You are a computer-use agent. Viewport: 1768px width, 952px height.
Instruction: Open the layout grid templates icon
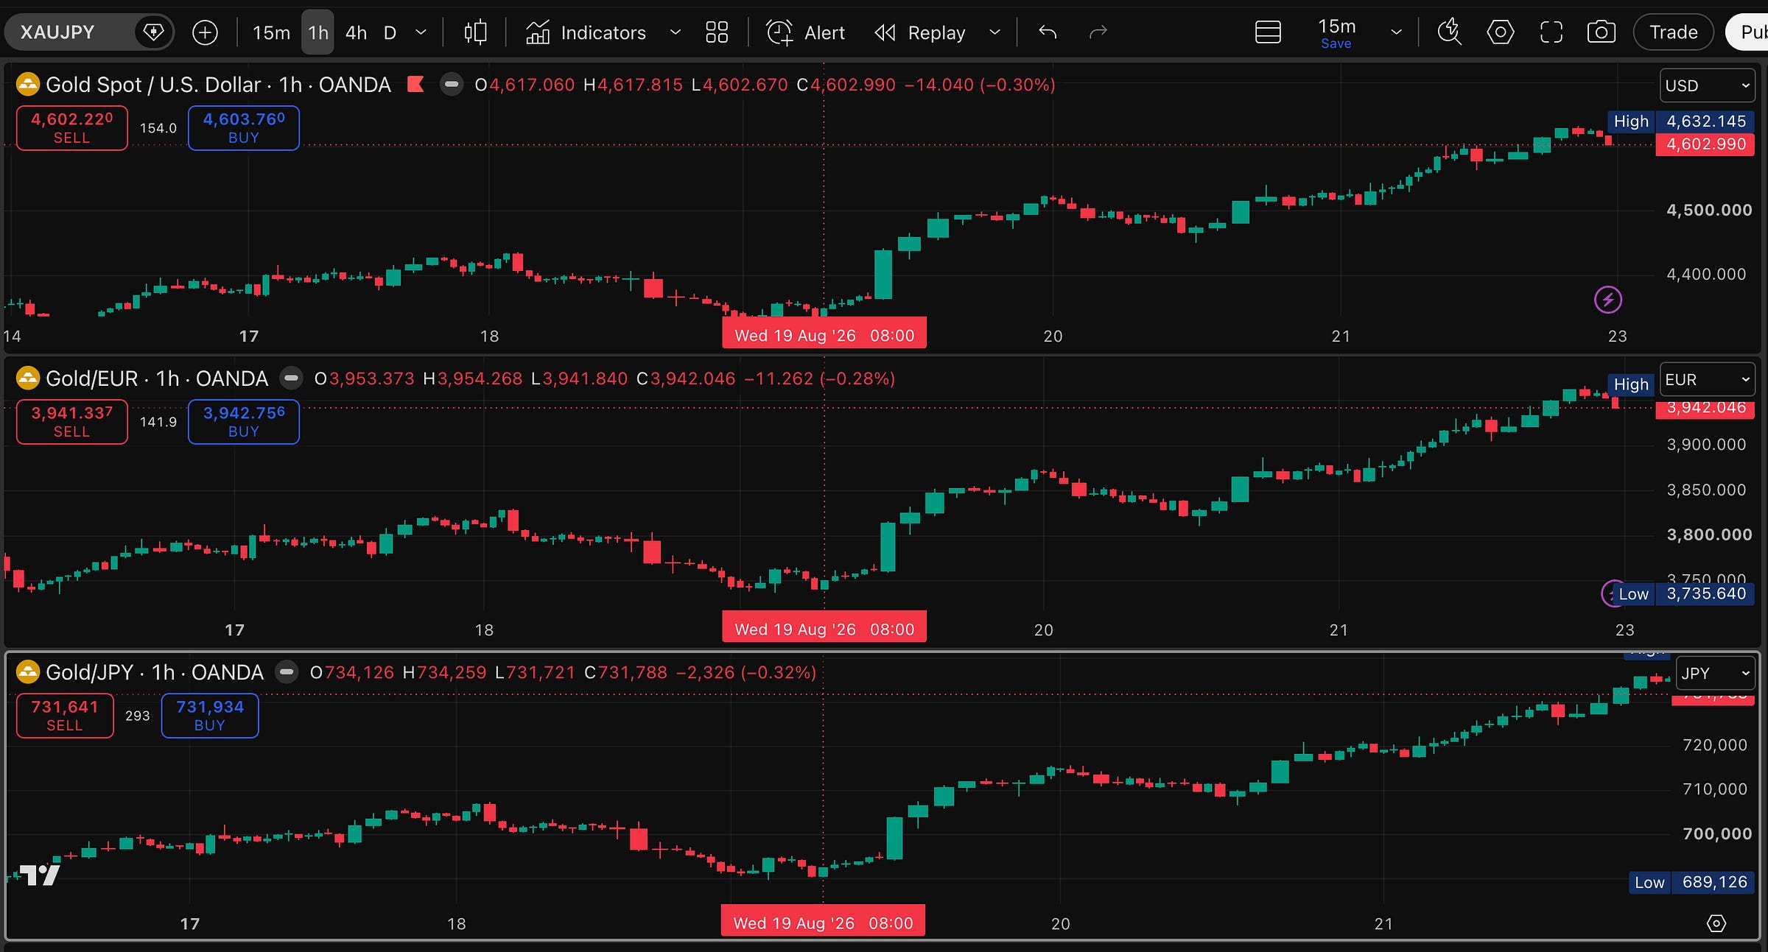point(716,32)
